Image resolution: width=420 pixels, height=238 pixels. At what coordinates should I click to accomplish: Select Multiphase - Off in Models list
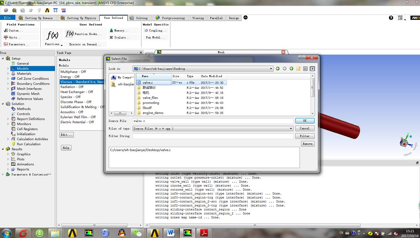(x=73, y=72)
